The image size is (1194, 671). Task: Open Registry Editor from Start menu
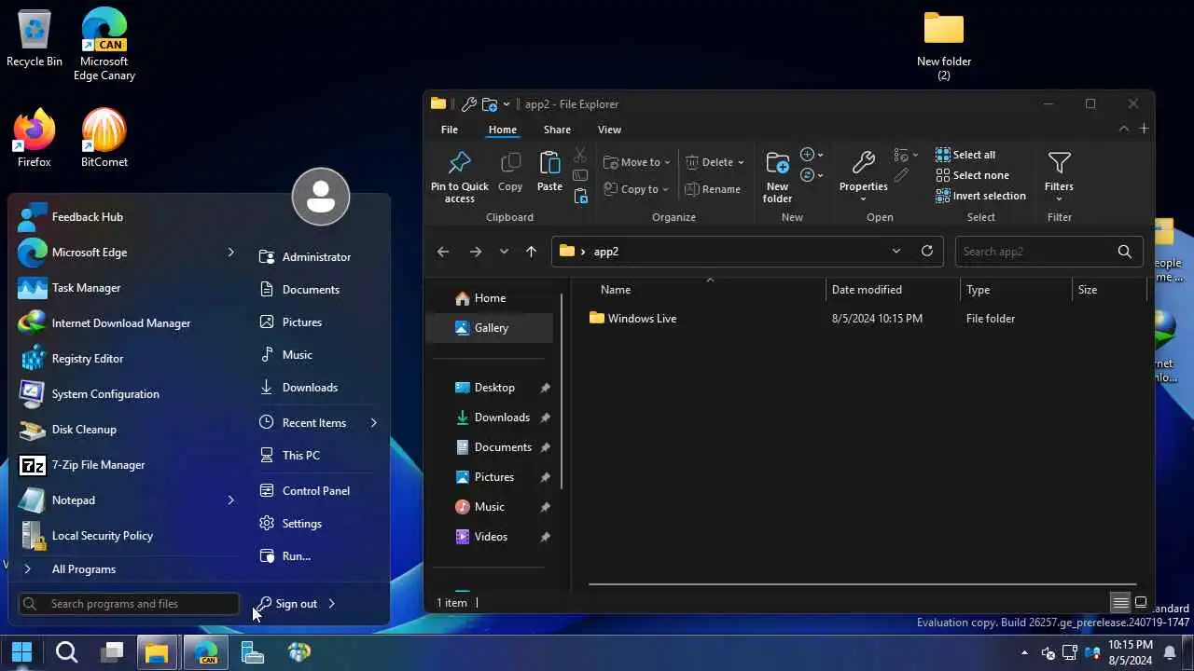point(126,359)
